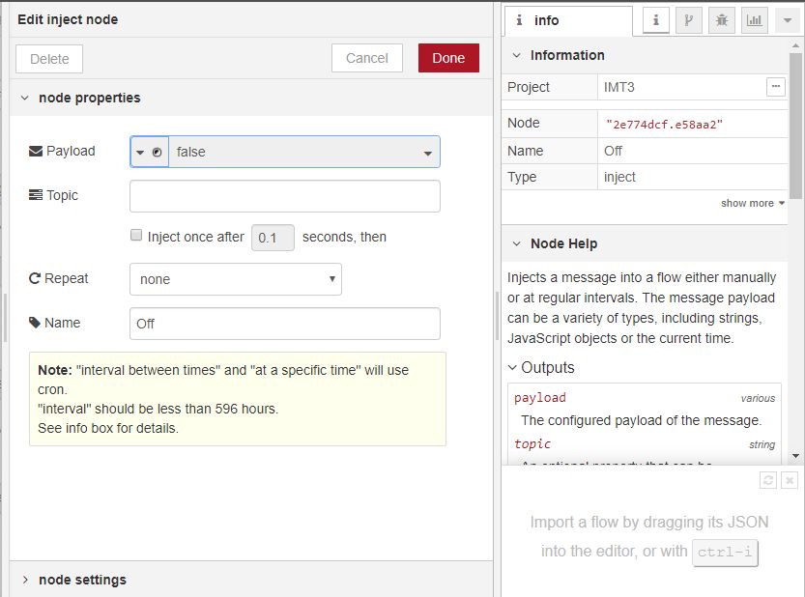Viewport: 805px width, 597px height.
Task: Click the ctrl-i shortcut key hint
Action: tap(725, 553)
